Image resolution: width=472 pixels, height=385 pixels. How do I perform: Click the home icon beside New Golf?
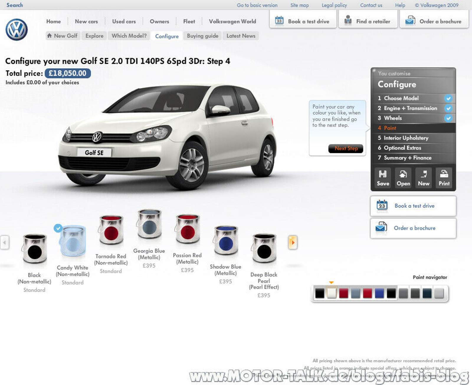coord(50,36)
